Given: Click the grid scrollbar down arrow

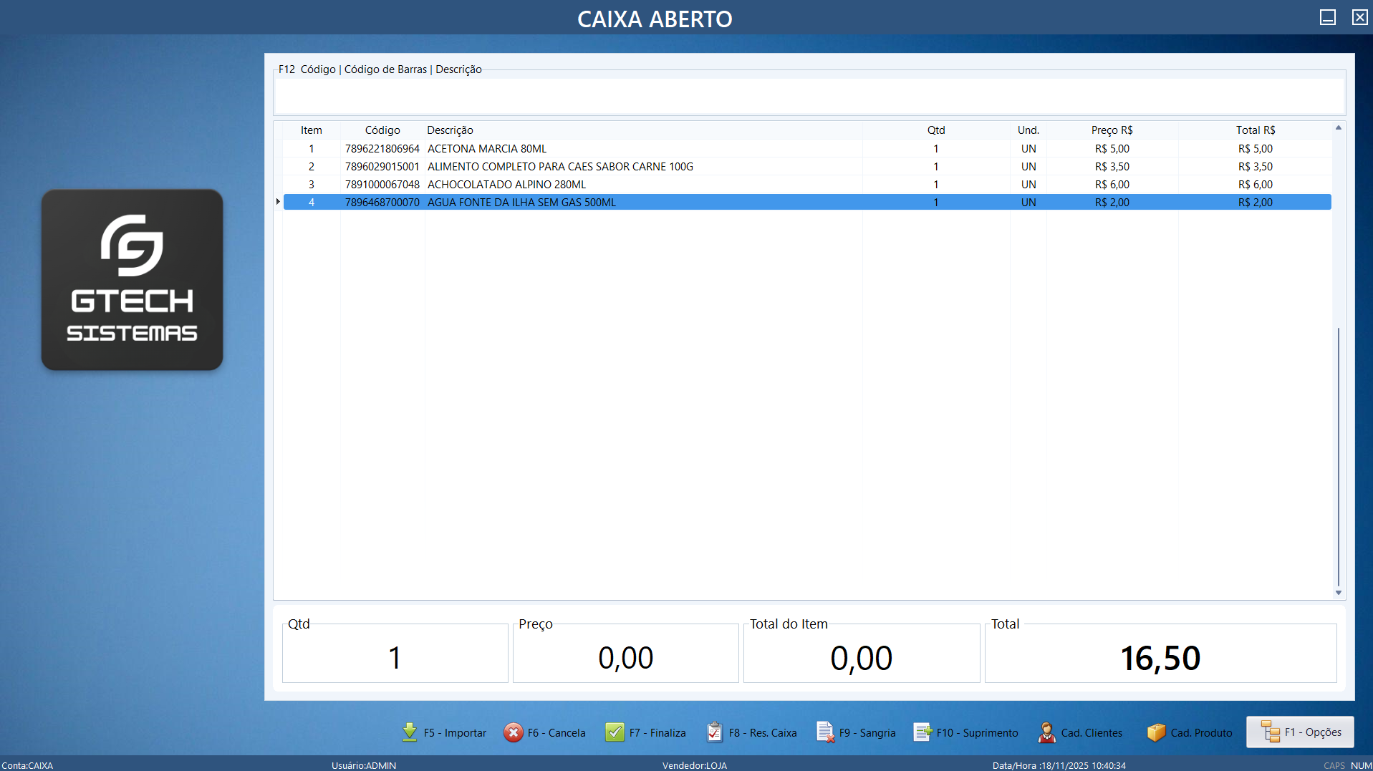Looking at the screenshot, I should (x=1337, y=592).
